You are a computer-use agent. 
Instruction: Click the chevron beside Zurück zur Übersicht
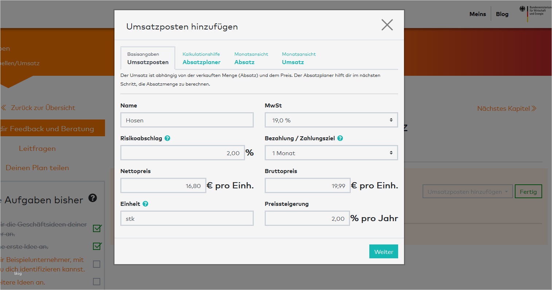point(4,108)
